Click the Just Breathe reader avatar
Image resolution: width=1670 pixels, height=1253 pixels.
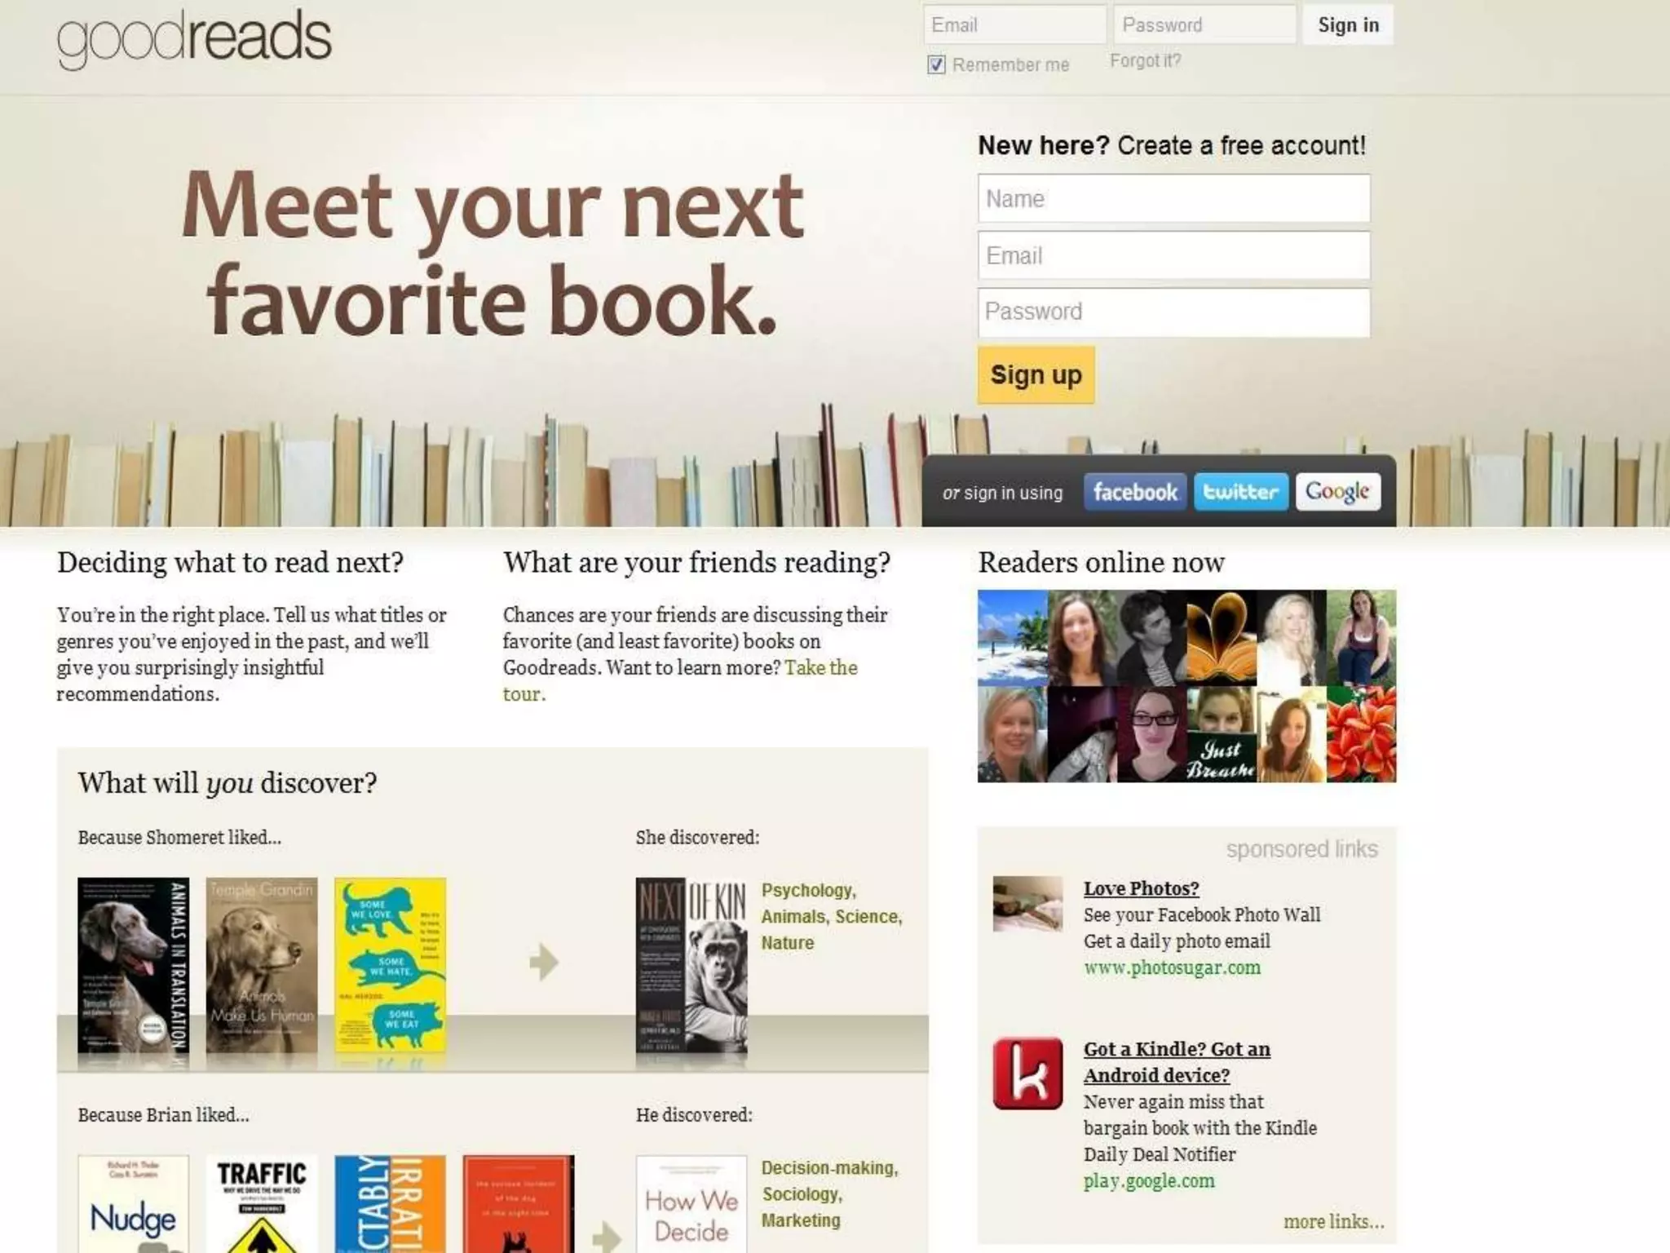[x=1221, y=734]
